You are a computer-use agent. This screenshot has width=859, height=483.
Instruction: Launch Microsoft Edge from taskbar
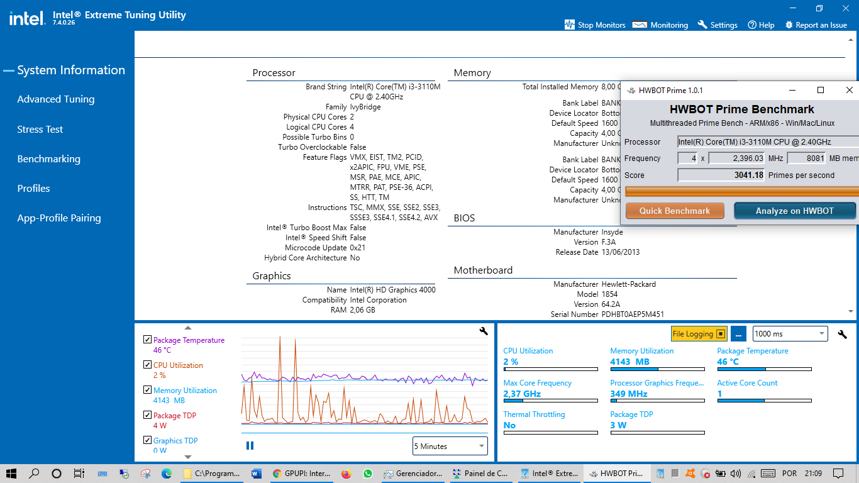(167, 474)
